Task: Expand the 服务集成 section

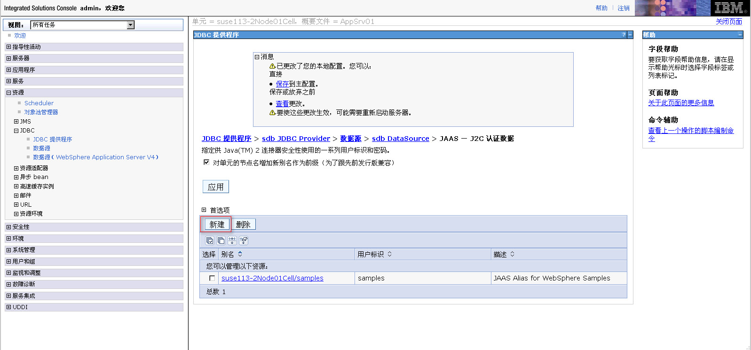Action: coord(8,296)
